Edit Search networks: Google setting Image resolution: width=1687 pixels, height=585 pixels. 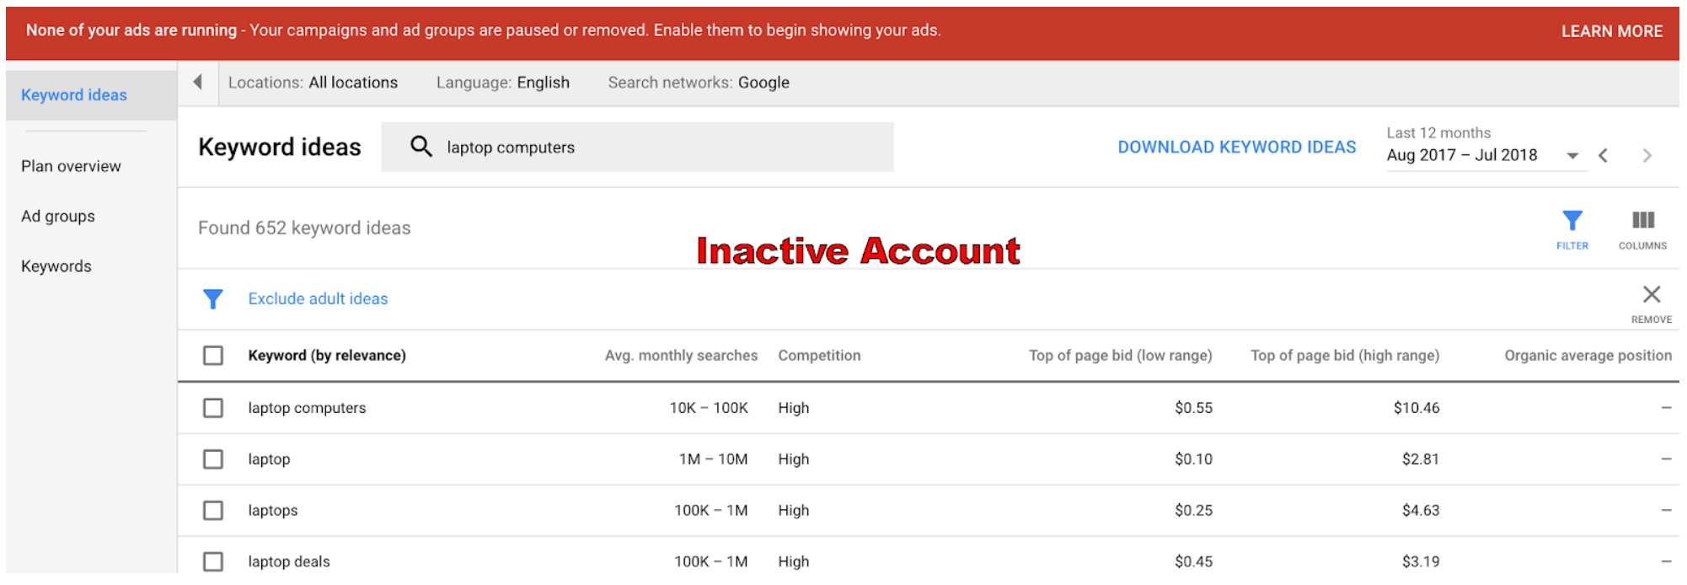coord(699,83)
